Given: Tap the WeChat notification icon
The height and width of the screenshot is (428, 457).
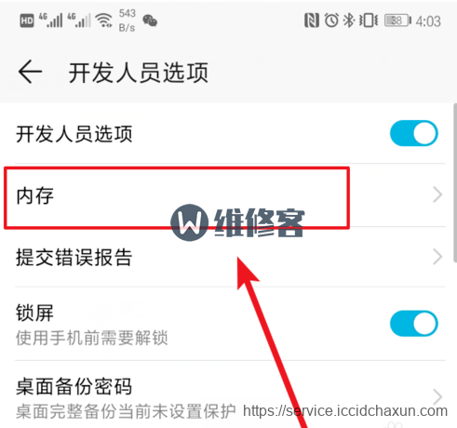Looking at the screenshot, I should coord(150,20).
